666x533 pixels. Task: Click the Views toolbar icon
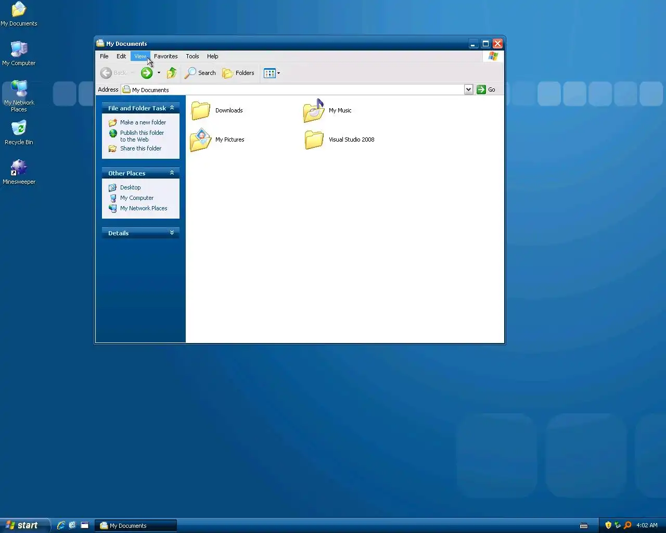(x=269, y=73)
